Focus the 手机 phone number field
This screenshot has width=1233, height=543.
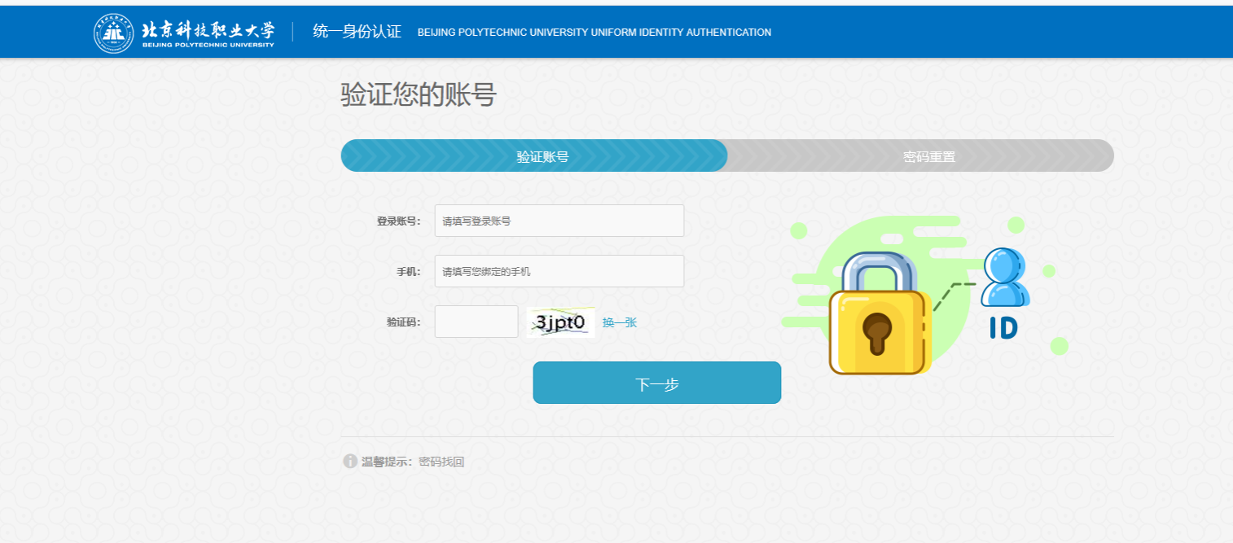tap(559, 271)
